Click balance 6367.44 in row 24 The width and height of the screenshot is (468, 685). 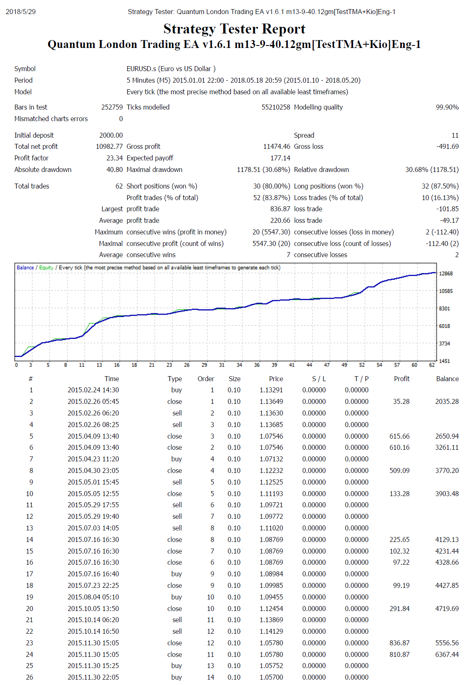pos(447,654)
